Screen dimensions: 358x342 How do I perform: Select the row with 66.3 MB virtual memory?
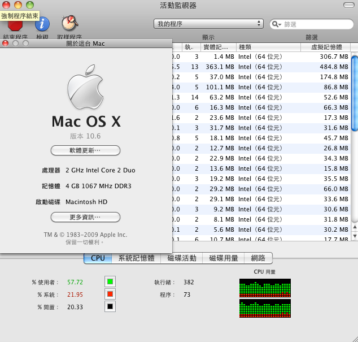[x=261, y=107]
